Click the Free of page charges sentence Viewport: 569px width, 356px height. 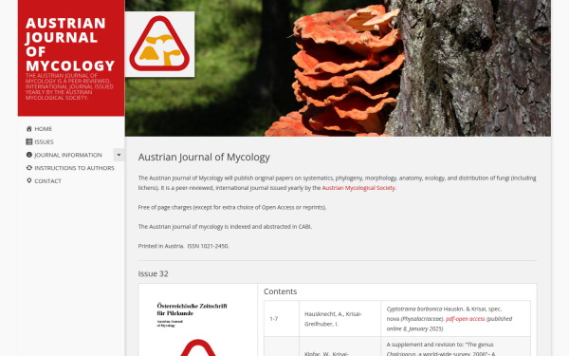(232, 207)
